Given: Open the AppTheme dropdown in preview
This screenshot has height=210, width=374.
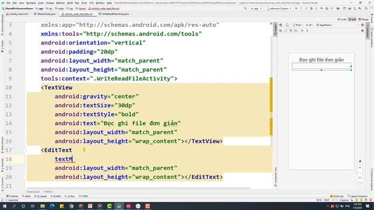Looking at the screenshot, I should (325, 25).
